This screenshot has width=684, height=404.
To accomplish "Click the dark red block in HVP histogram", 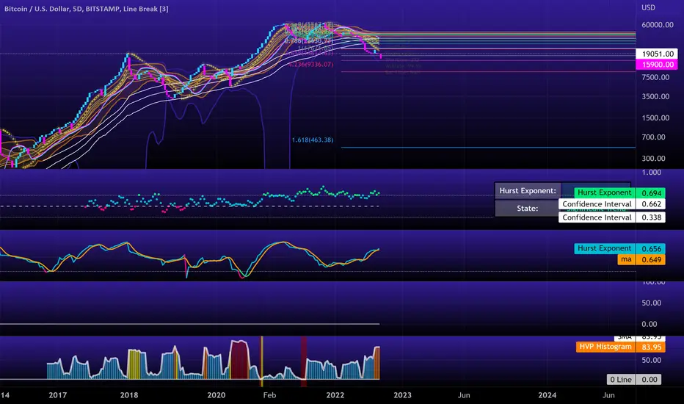I will 239,361.
